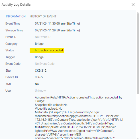Click the Metadata 'GET /cgi-bin/admin/io.cgi?' line
This screenshot has height=139, width=139.
[x=67, y=112]
